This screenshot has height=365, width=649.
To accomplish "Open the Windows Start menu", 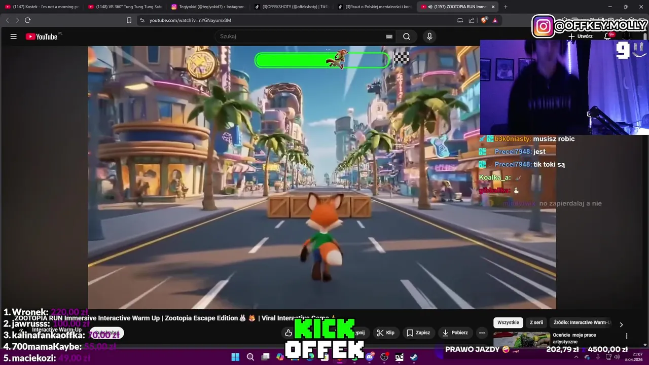I will [x=235, y=357].
